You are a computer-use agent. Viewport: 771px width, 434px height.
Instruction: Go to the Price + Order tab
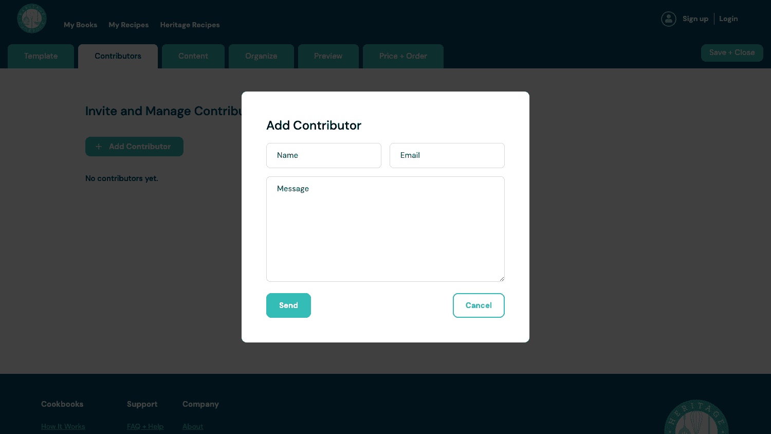(402, 56)
